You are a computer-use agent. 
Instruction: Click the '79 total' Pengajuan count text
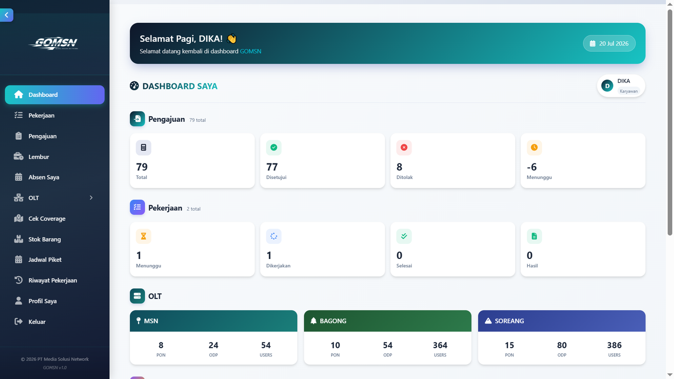click(198, 120)
